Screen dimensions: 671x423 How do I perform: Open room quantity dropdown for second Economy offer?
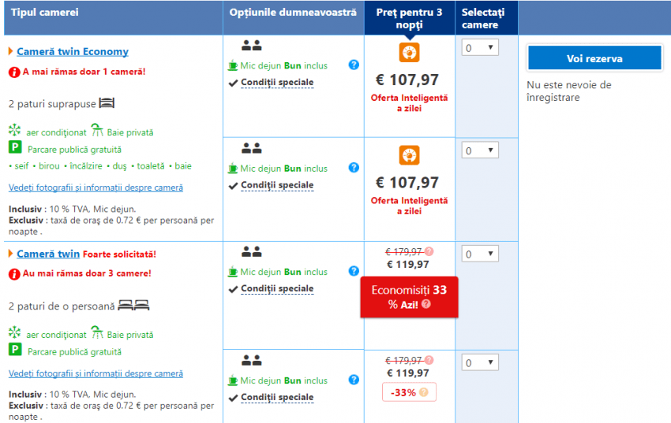point(479,150)
